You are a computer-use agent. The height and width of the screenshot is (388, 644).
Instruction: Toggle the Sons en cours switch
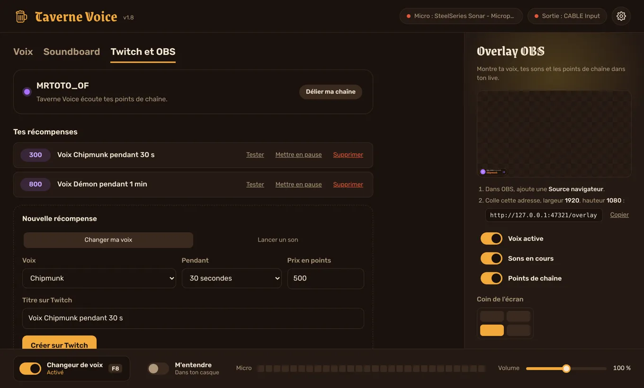click(x=492, y=258)
